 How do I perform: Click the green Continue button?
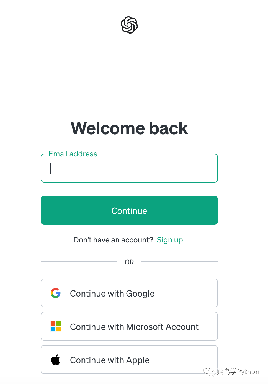click(129, 210)
